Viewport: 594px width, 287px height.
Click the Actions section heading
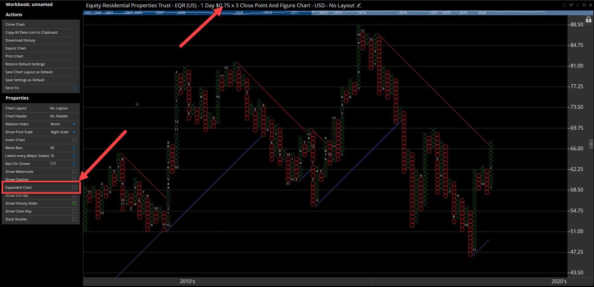(14, 15)
